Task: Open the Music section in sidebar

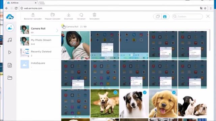Action: [x=10, y=40]
